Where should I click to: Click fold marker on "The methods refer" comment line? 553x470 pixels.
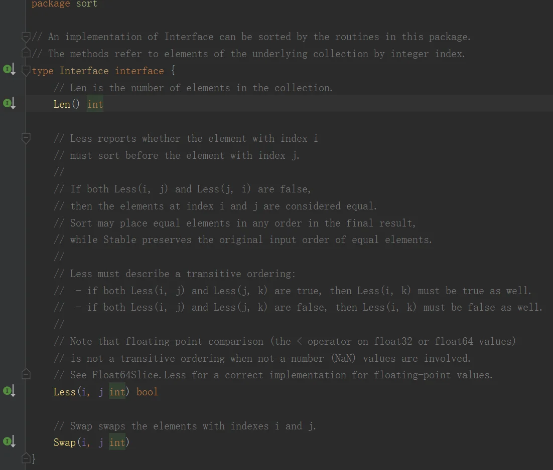pyautogui.click(x=26, y=53)
